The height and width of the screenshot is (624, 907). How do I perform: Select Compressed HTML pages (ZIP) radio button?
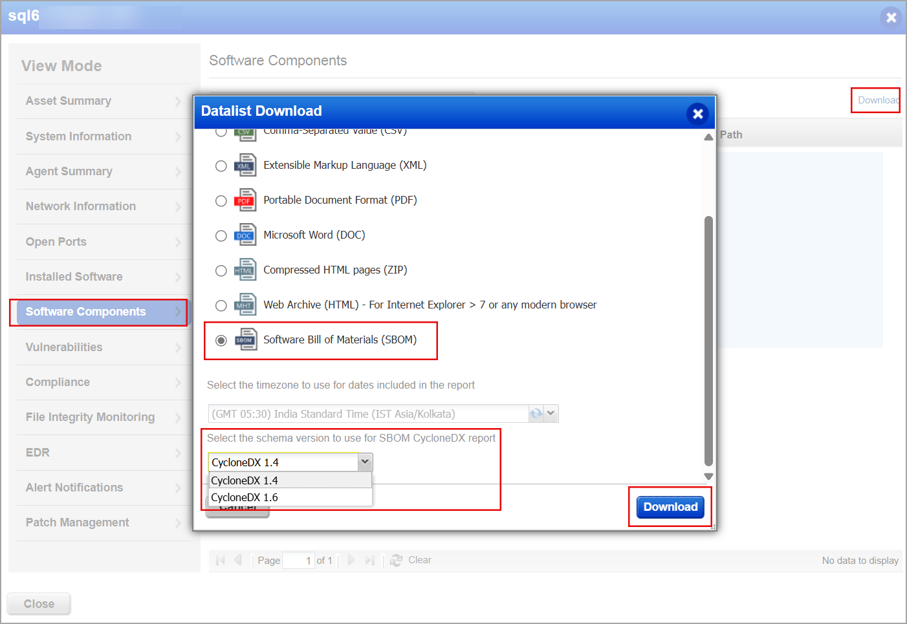pyautogui.click(x=221, y=271)
